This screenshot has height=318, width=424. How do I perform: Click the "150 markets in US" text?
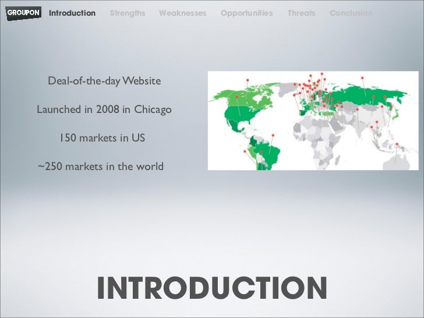click(x=103, y=138)
